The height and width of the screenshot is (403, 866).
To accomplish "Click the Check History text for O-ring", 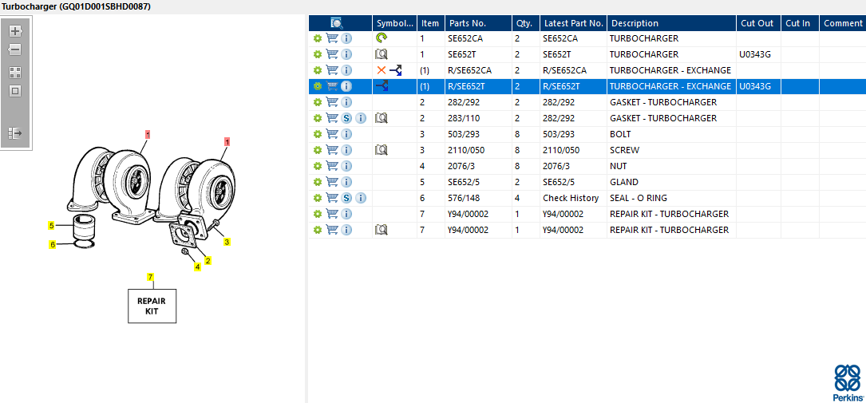I will pos(571,198).
